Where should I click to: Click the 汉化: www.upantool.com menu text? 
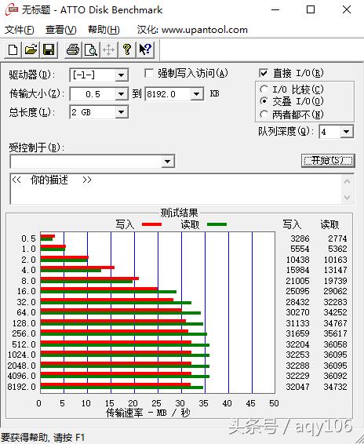pyautogui.click(x=192, y=30)
